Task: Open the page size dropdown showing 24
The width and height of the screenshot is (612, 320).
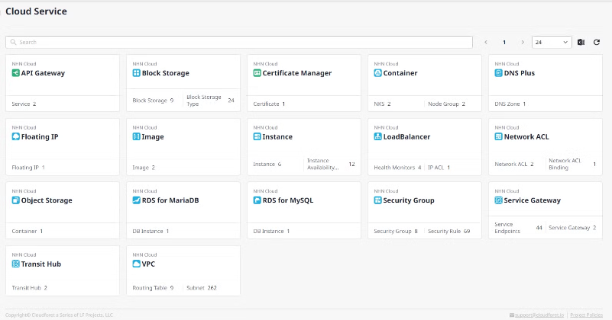Action: [552, 42]
